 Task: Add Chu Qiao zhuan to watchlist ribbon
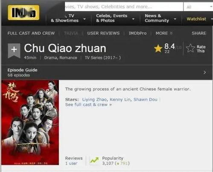pyautogui.click(x=14, y=50)
